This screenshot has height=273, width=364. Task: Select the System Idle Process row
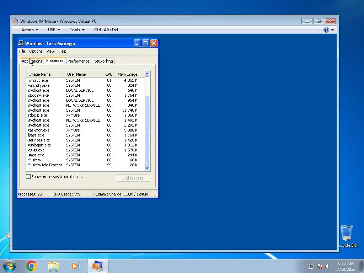click(x=85, y=165)
